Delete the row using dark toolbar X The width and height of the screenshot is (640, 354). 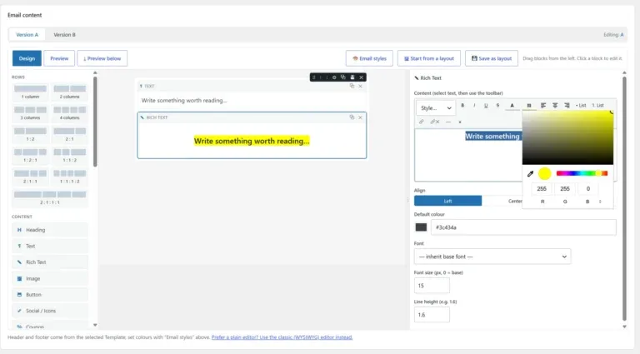point(361,77)
